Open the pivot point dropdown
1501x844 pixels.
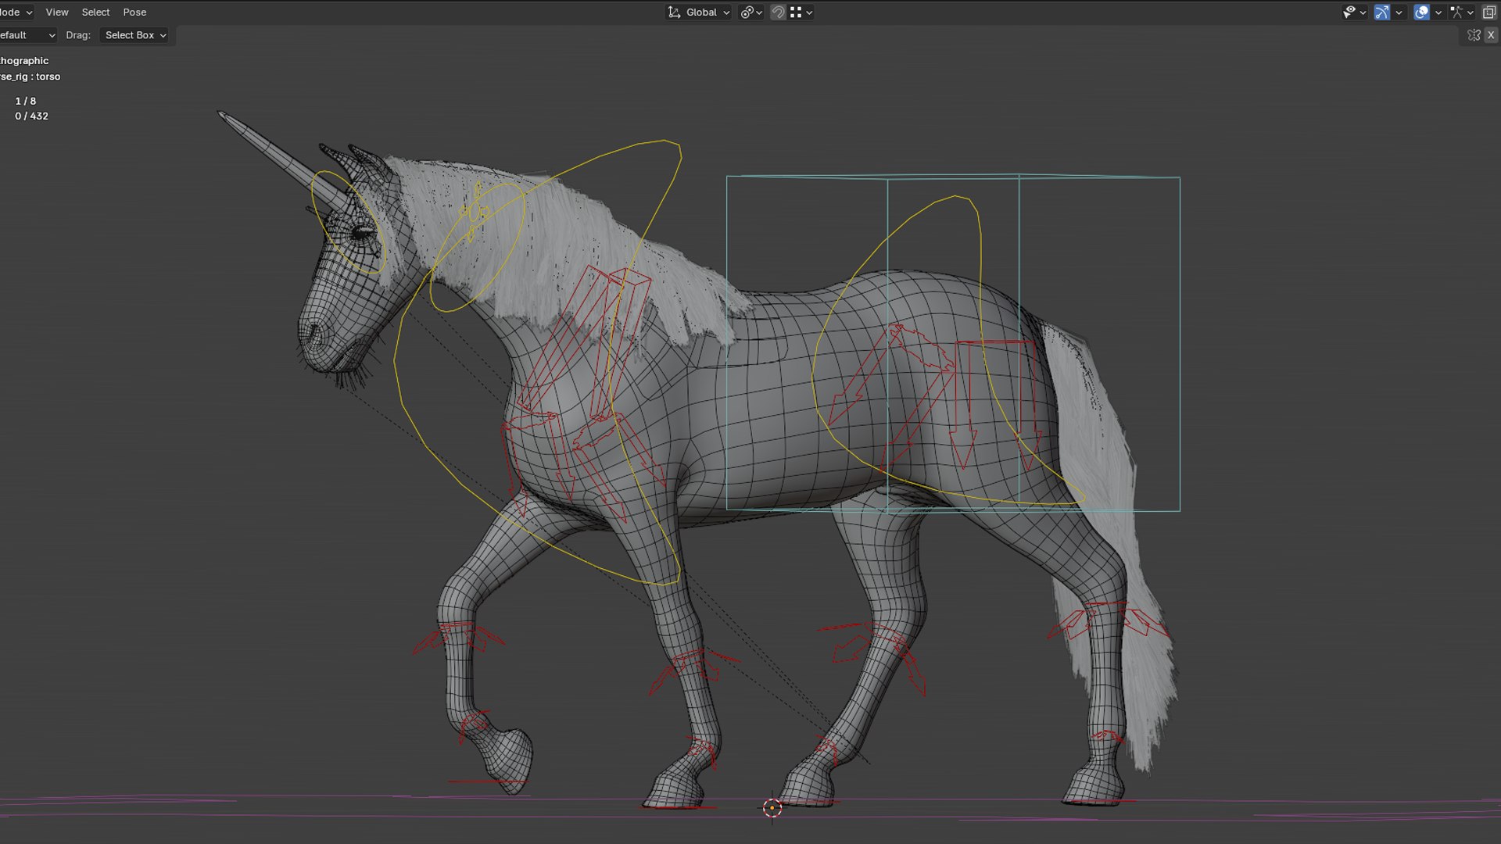coord(751,12)
